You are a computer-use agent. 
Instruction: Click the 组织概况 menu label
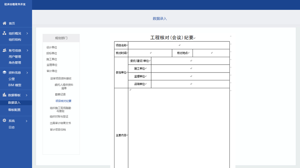pyautogui.click(x=15, y=33)
